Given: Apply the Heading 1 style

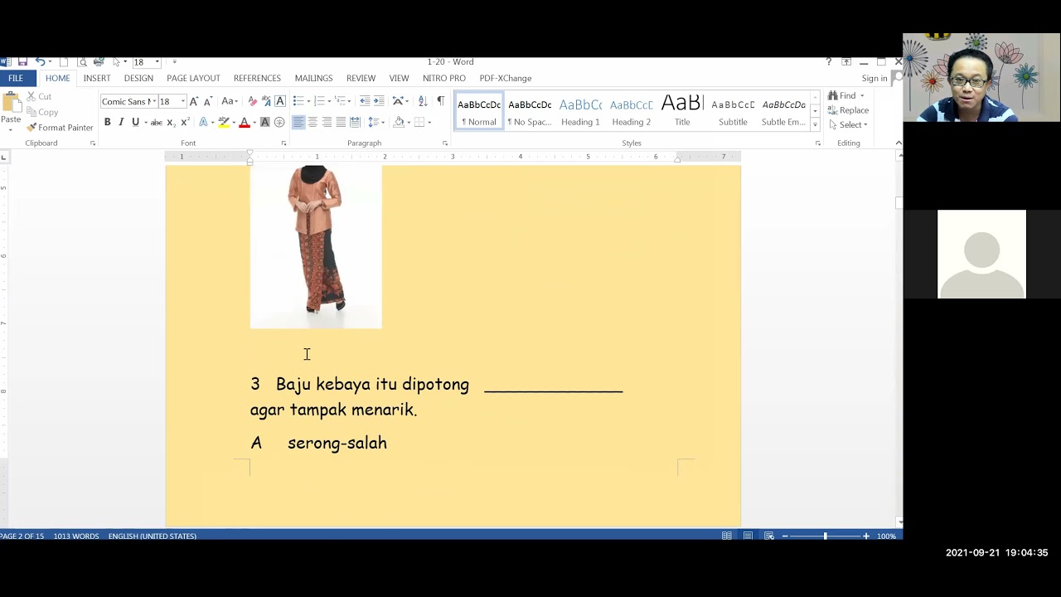Looking at the screenshot, I should coord(580,111).
